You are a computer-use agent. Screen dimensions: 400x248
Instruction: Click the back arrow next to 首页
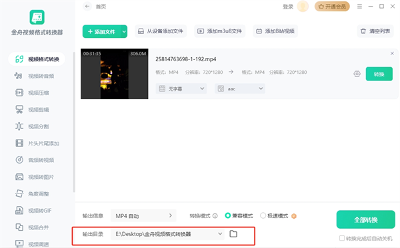click(87, 7)
